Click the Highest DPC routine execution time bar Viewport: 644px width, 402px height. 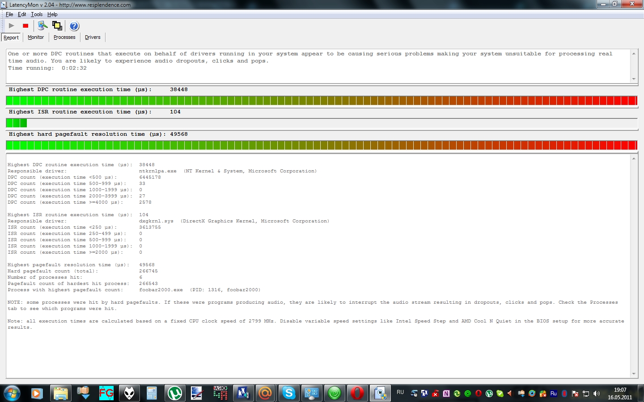322,100
